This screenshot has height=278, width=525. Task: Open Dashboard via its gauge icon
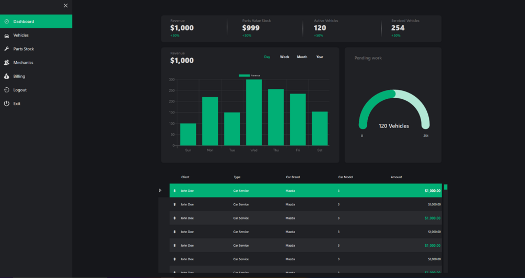coord(6,21)
